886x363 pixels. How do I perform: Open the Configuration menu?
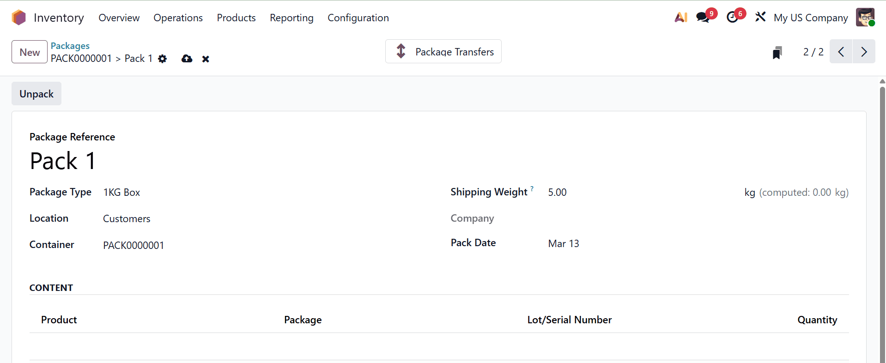pos(358,18)
